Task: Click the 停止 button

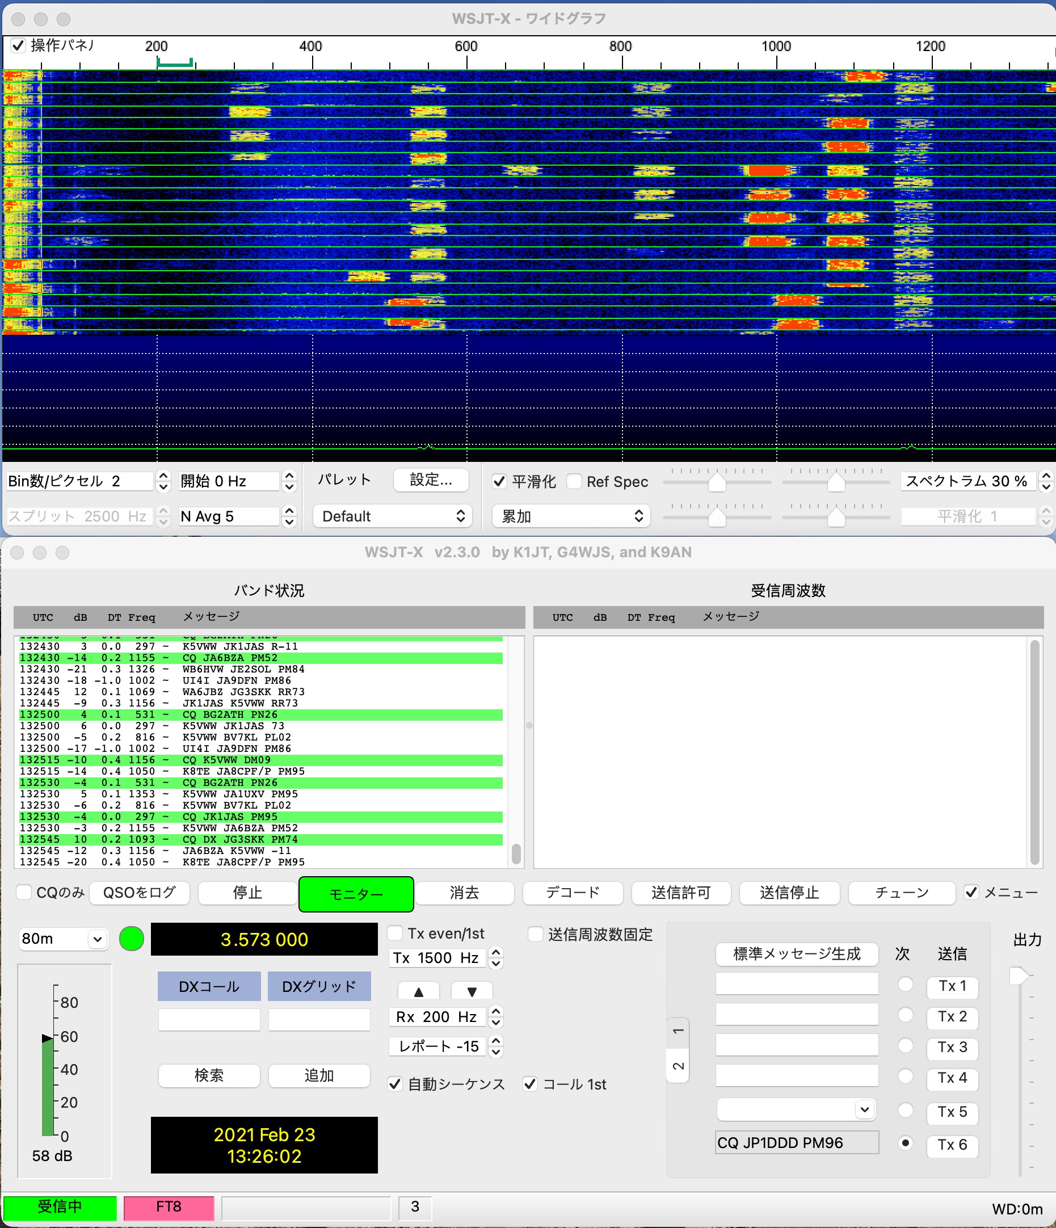Action: 247,893
